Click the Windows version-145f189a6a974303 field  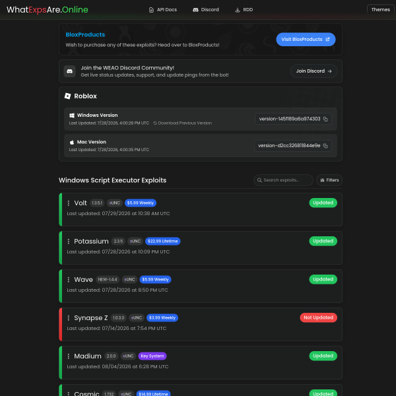(x=293, y=119)
